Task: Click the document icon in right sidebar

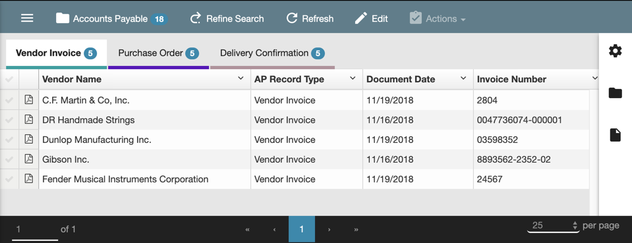Action: (615, 135)
